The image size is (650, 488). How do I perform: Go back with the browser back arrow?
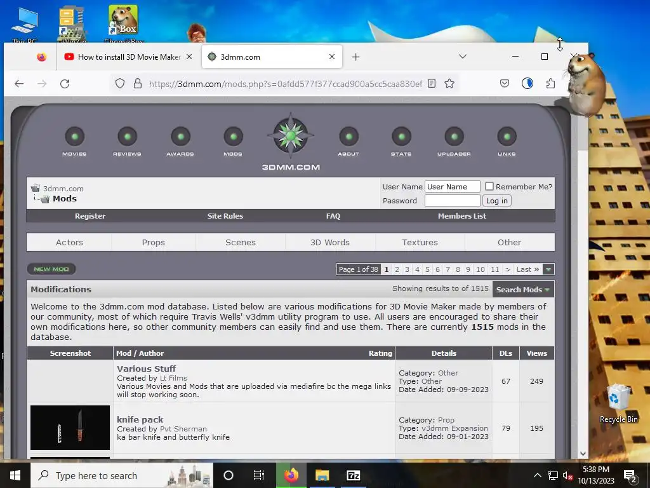click(x=19, y=84)
